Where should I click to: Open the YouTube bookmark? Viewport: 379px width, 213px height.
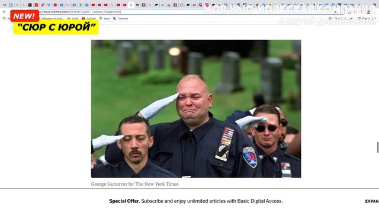89,18
